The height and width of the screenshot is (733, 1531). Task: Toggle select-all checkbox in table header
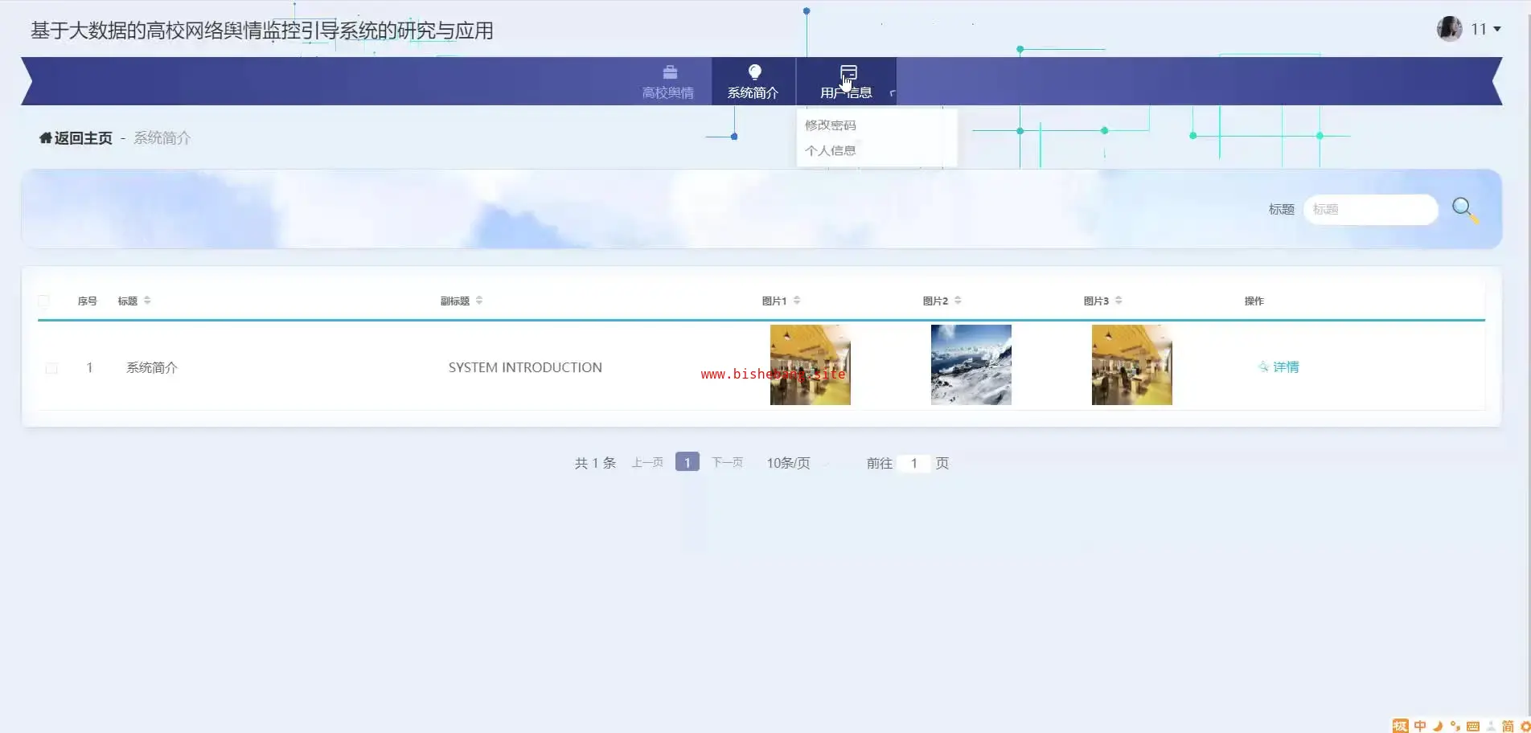coord(43,301)
